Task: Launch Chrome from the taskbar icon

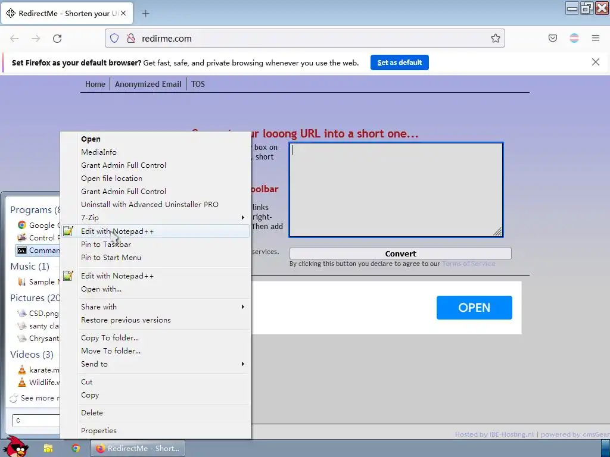Action: (76, 449)
